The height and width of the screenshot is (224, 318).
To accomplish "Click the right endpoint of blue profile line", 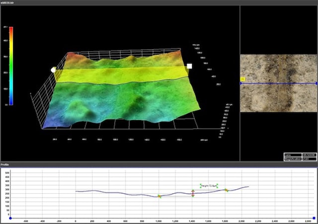I will [316, 83].
